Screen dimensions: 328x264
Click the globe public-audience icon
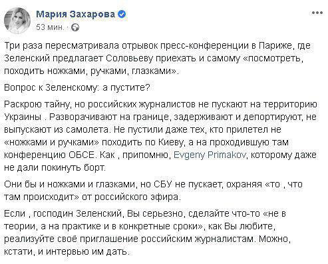pos(75,27)
